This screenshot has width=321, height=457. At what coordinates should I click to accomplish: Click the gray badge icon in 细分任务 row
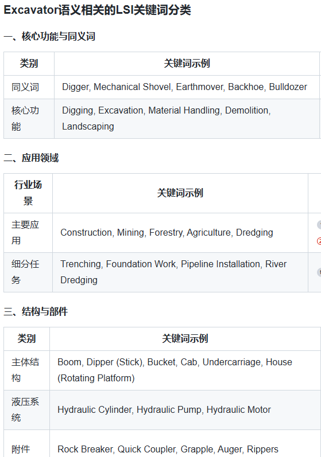(x=319, y=272)
